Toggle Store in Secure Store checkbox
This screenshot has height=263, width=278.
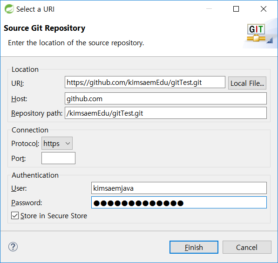pos(15,215)
